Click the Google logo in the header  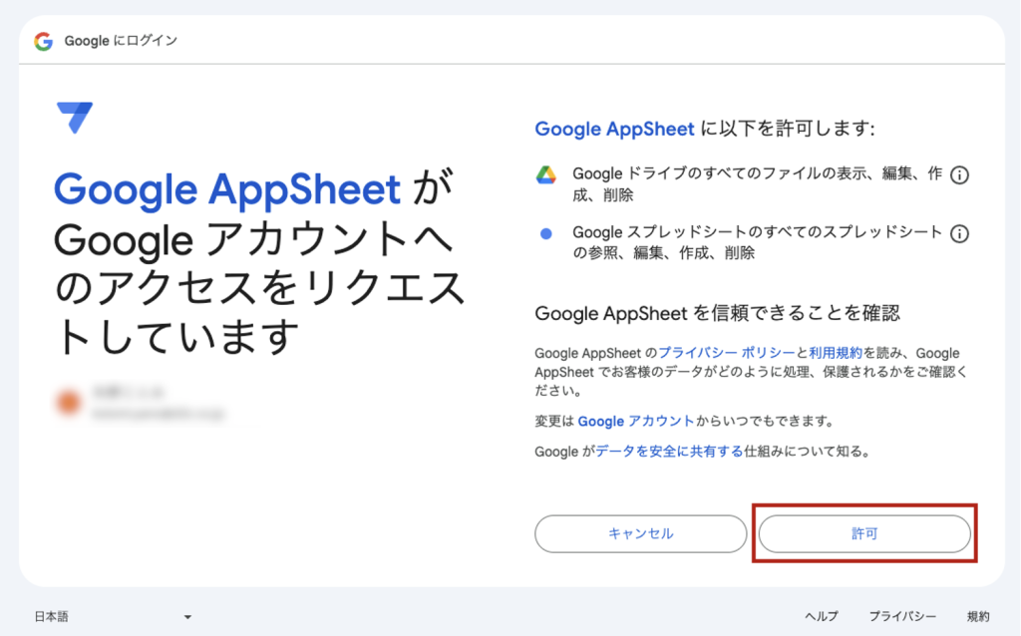(x=43, y=41)
